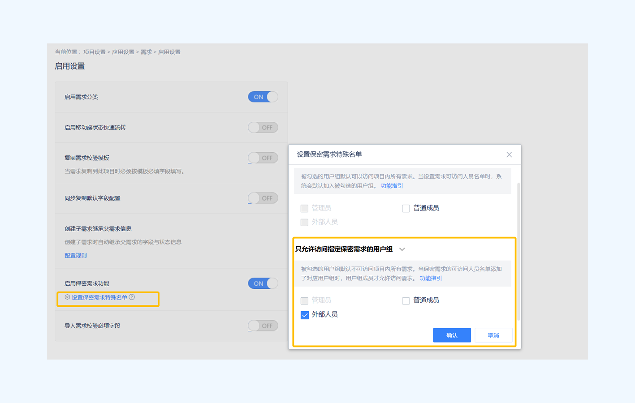Click the 设置保密需求特殊名单 dialog title
Screen dimensions: 635x403
click(329, 154)
